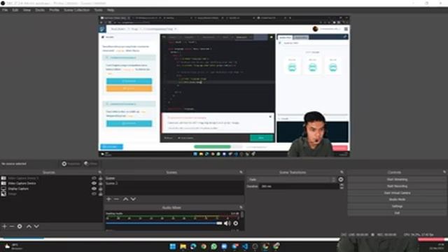Lock the Image source
The image size is (448, 252).
pos(100,194)
